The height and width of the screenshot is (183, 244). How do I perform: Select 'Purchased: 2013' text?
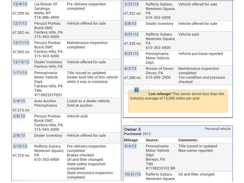pos(137,134)
